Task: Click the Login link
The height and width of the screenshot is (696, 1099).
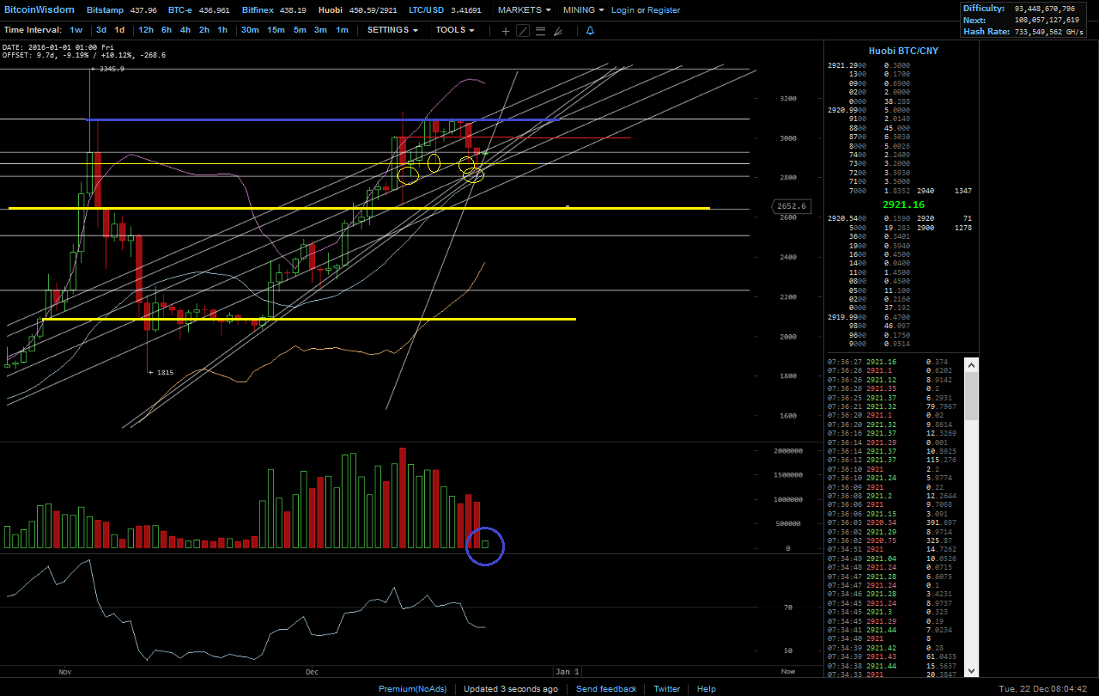Action: pyautogui.click(x=622, y=10)
